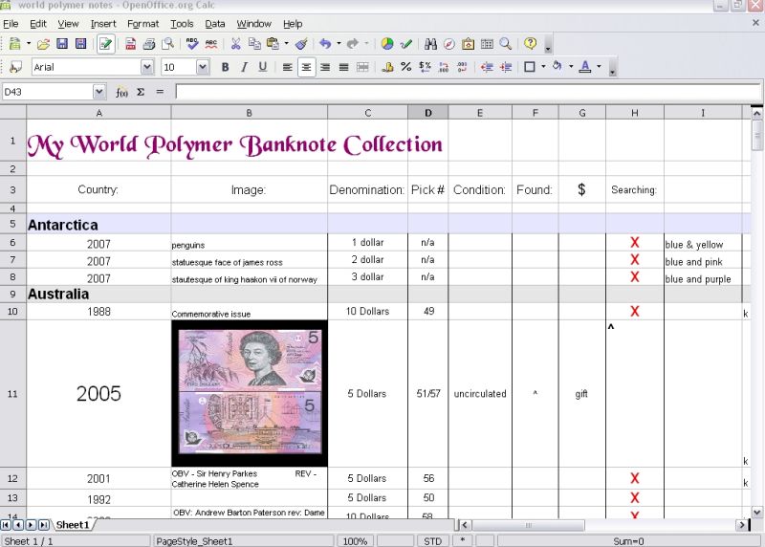Open the Name Box dropdown

(x=99, y=92)
